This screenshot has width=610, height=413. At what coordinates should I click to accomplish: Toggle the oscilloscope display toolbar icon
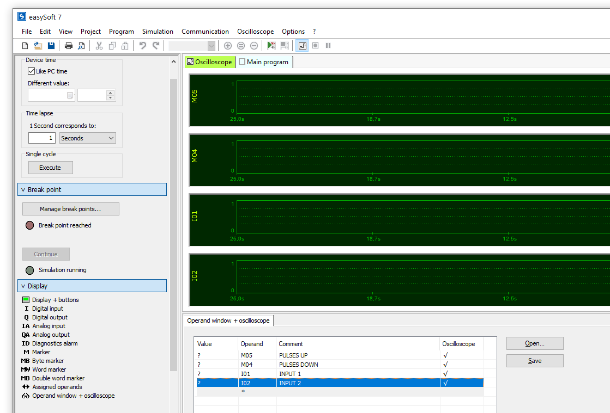[302, 46]
